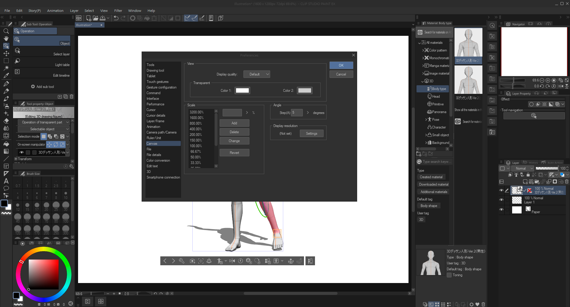The width and height of the screenshot is (570, 307).
Task: Click the display resolution Settings button
Action: click(311, 134)
